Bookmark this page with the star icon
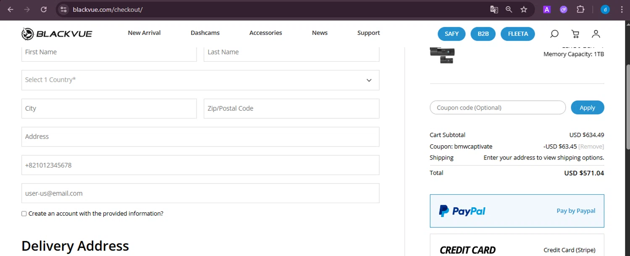 524,9
